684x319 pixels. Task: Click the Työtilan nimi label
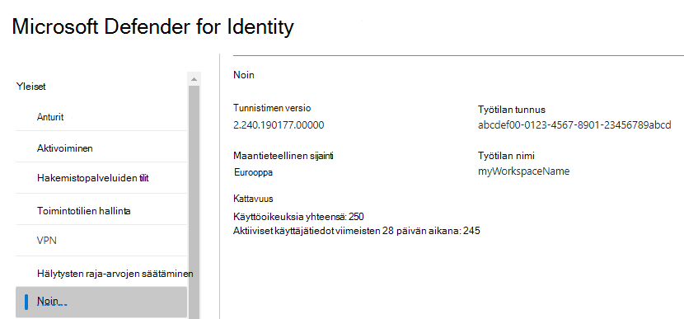[x=506, y=155]
